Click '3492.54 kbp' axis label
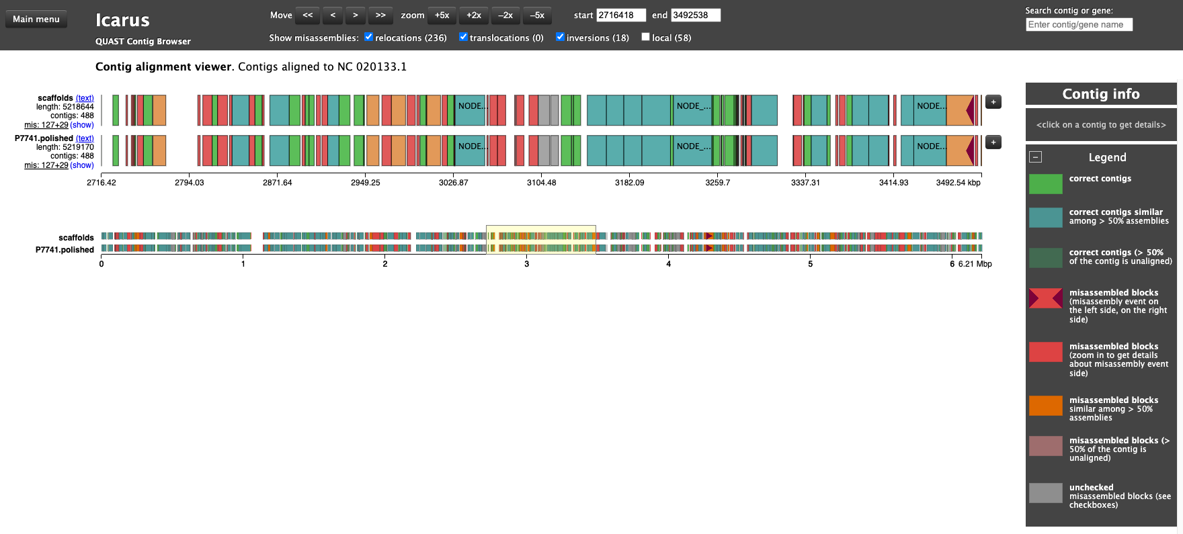This screenshot has width=1183, height=534. [958, 183]
